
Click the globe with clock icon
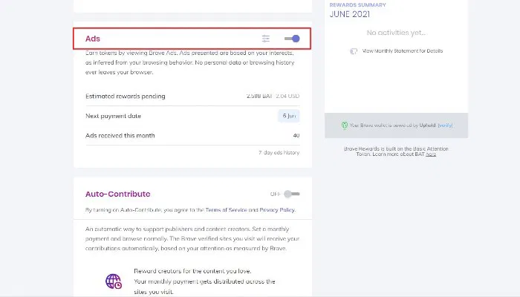(x=114, y=281)
